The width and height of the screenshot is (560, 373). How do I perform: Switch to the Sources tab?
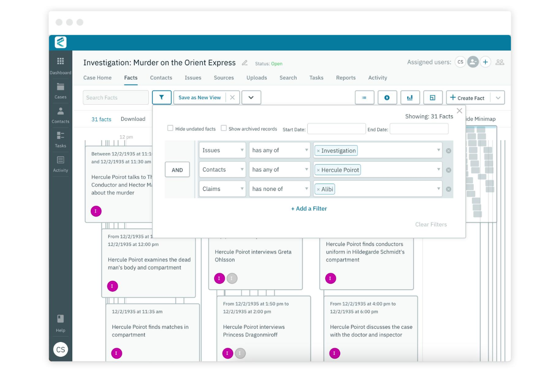[224, 77]
